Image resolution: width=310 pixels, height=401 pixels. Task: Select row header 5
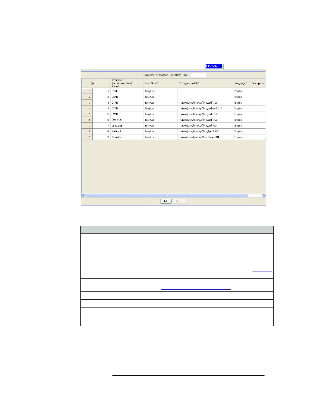pos(87,114)
